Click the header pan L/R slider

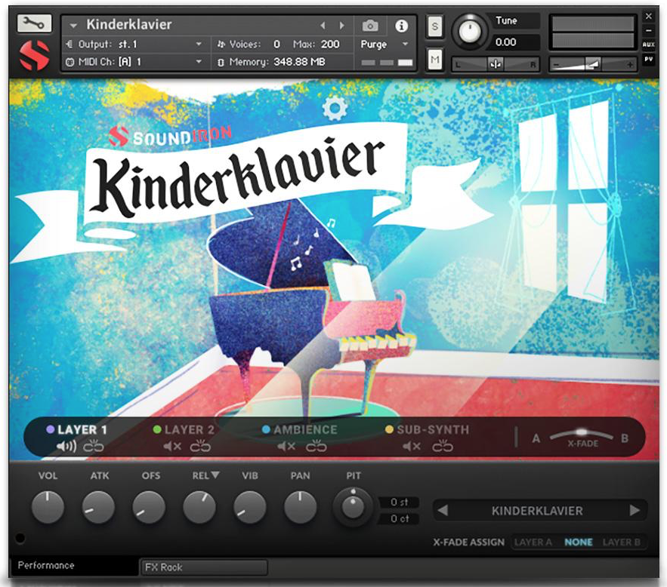[496, 65]
